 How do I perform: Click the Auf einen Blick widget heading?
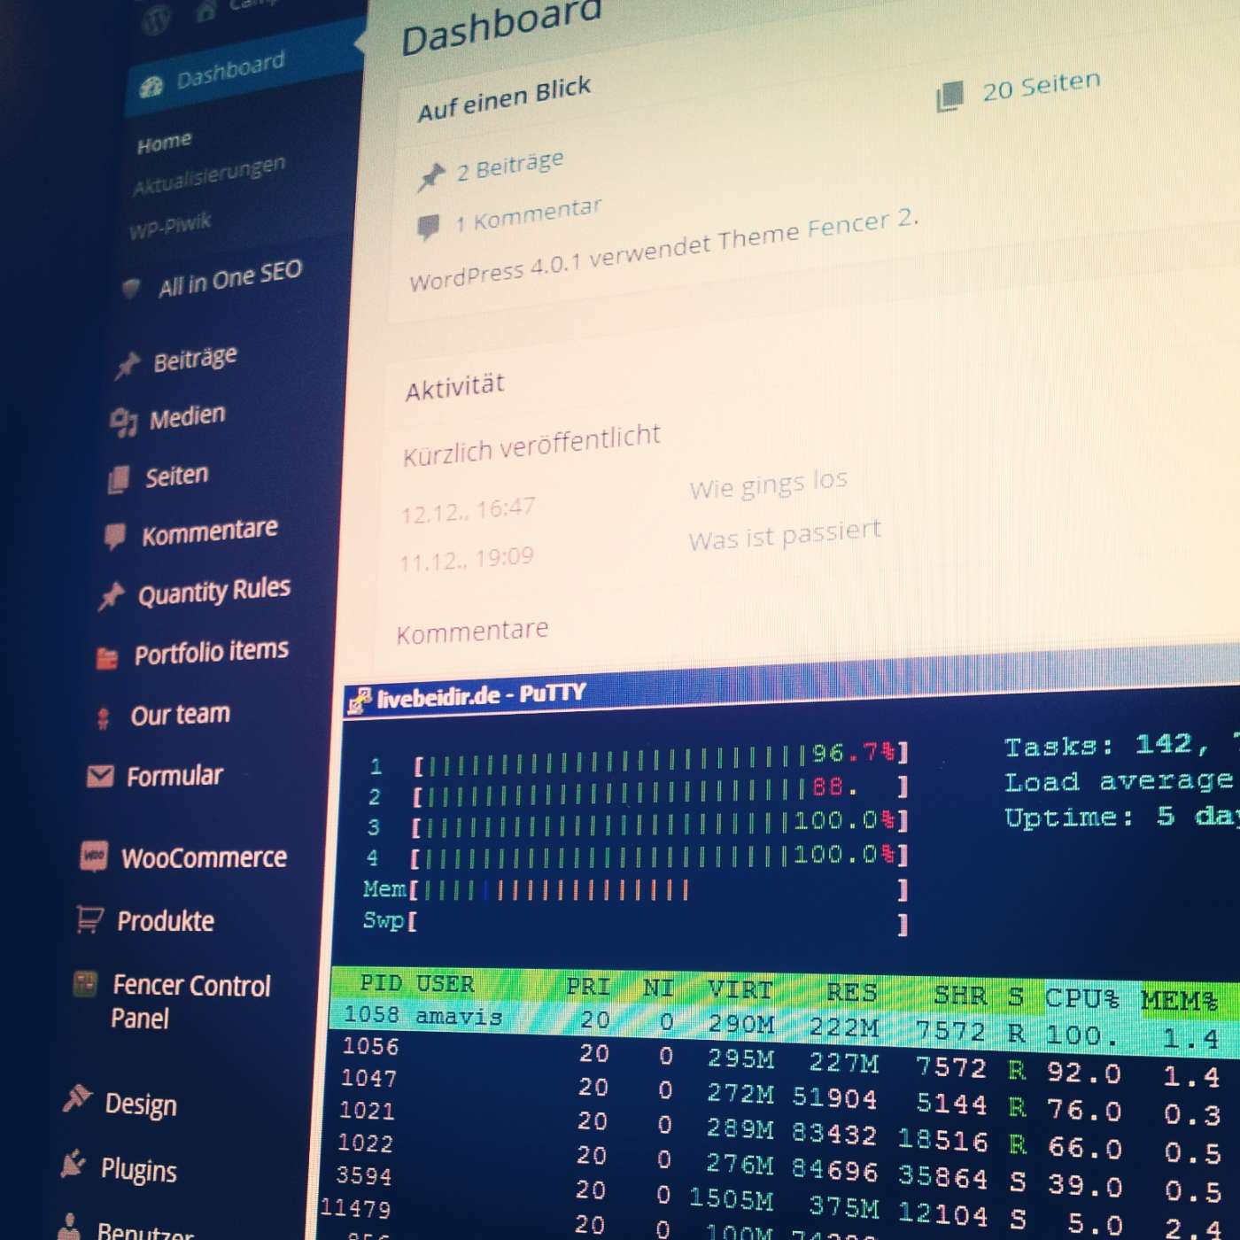point(503,99)
